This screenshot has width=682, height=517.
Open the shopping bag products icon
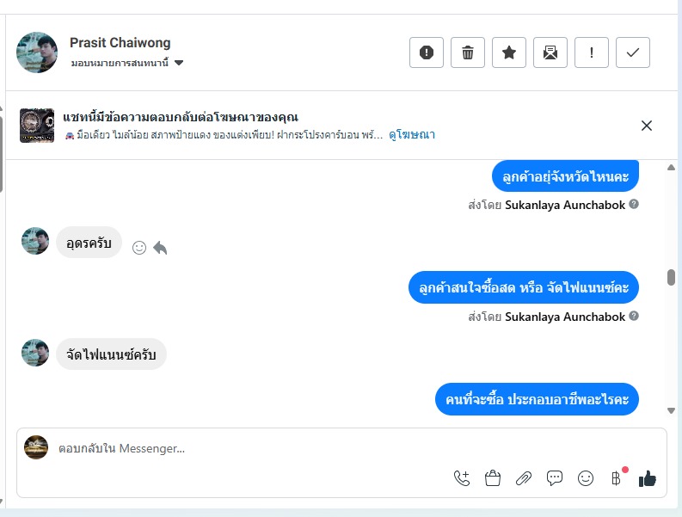click(493, 479)
